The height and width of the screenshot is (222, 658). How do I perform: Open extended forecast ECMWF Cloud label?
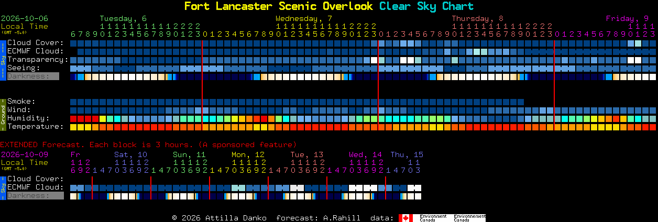[x=36, y=187]
